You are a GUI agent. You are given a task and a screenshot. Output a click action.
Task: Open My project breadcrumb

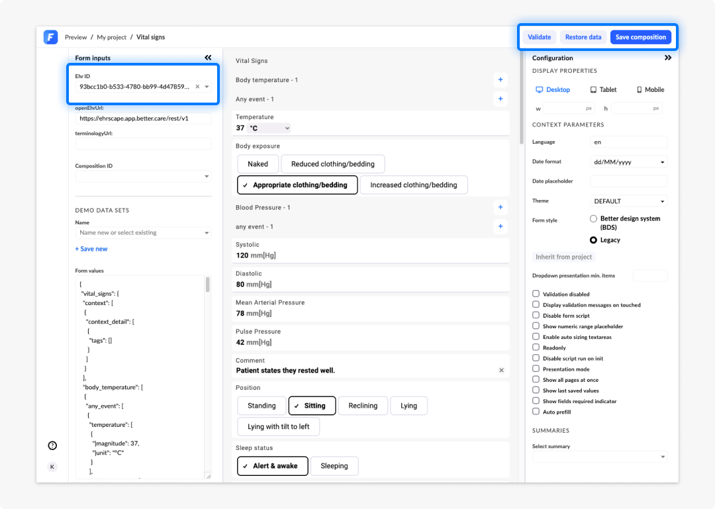tap(111, 37)
